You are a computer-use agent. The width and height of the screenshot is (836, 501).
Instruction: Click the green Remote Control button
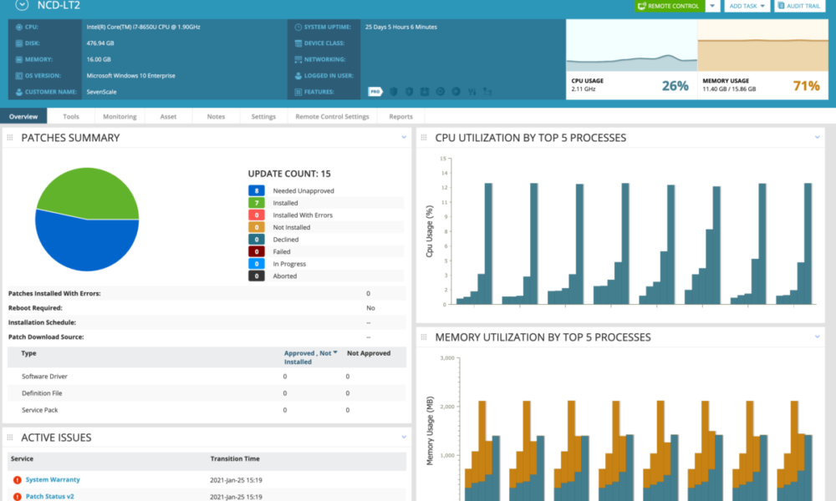669,6
